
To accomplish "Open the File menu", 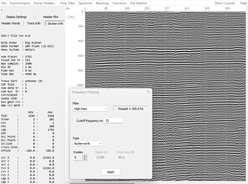I will point(4,3).
